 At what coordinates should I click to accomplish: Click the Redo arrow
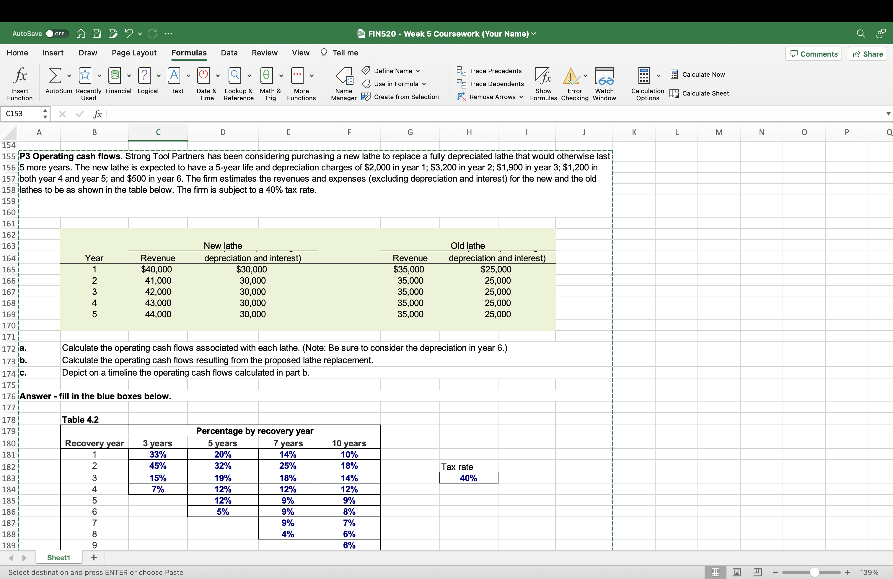[x=152, y=34]
